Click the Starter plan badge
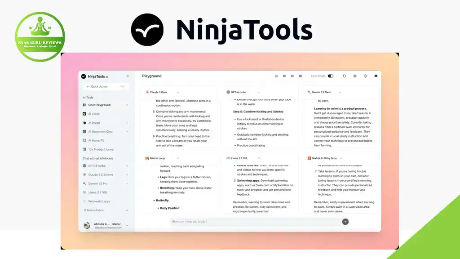Screen dimensions: 460x259 (116, 224)
